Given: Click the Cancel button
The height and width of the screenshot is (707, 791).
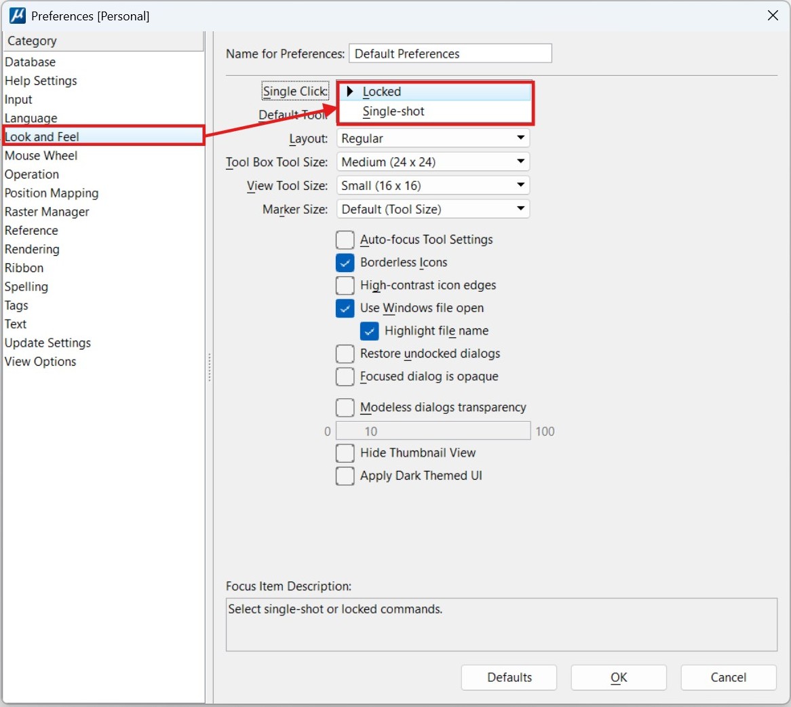Looking at the screenshot, I should tap(729, 677).
